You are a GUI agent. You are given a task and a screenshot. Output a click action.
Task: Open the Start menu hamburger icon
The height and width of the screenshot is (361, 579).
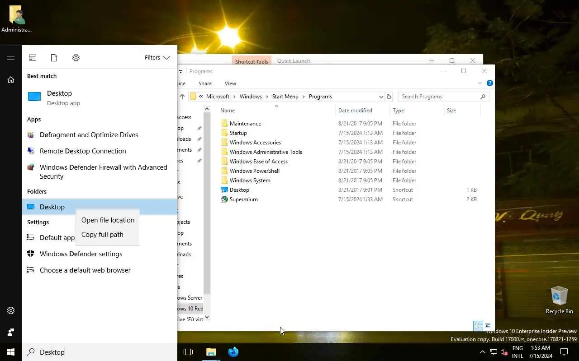11,58
